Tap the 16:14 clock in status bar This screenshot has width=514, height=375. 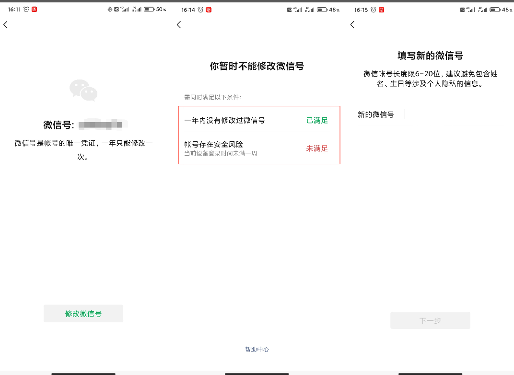click(x=188, y=10)
